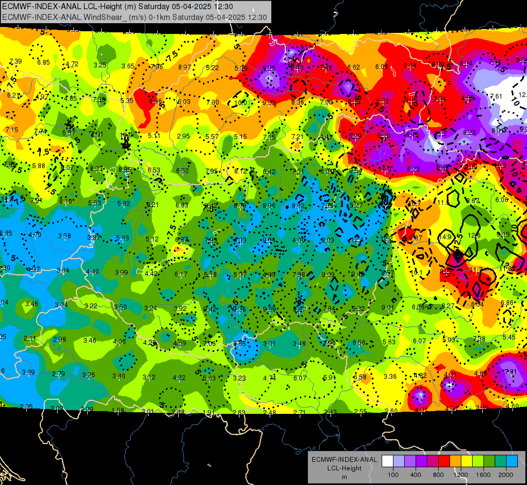Click the orange legend color swatch
Viewport: 527px width, 485px height.
tap(455, 461)
